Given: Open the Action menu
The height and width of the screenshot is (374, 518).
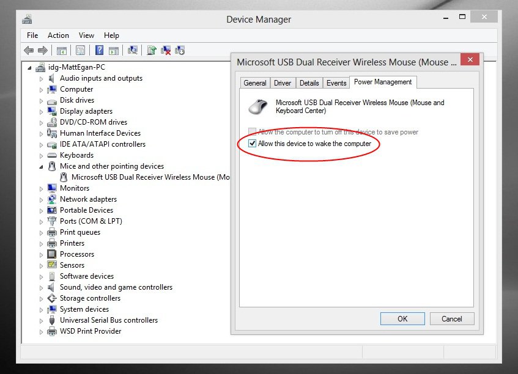Looking at the screenshot, I should 58,35.
